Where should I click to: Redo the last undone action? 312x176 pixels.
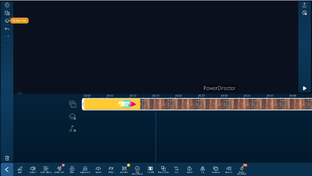pos(7,37)
